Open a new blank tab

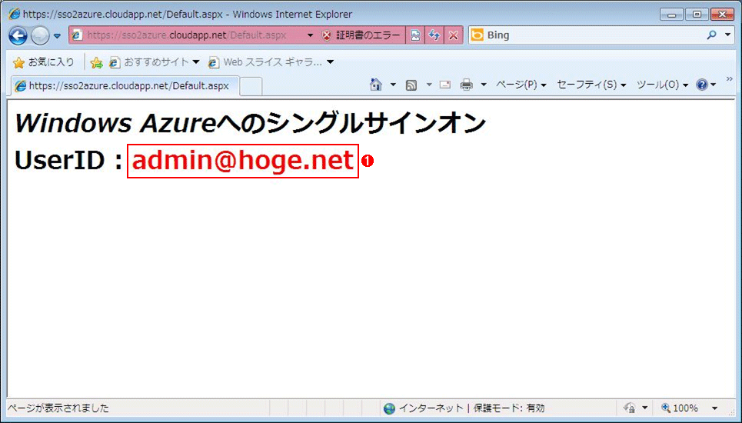click(251, 87)
